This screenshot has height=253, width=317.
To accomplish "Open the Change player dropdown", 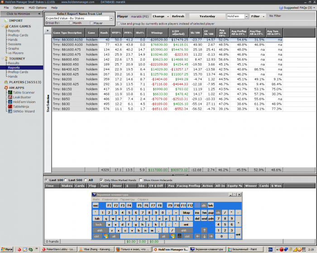I will coord(160,16).
